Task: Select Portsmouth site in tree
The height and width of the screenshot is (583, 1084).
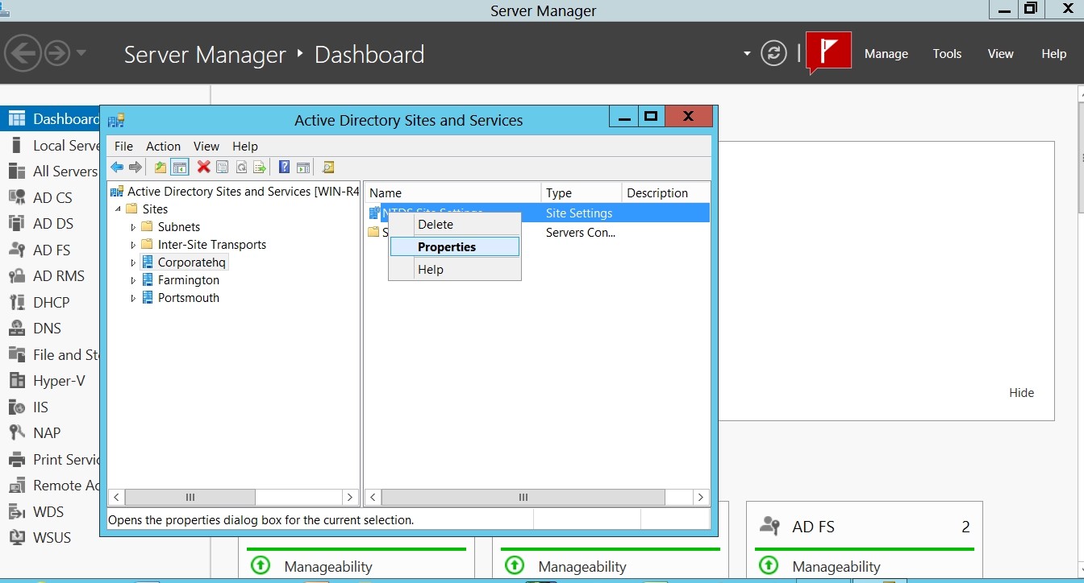Action: [188, 298]
